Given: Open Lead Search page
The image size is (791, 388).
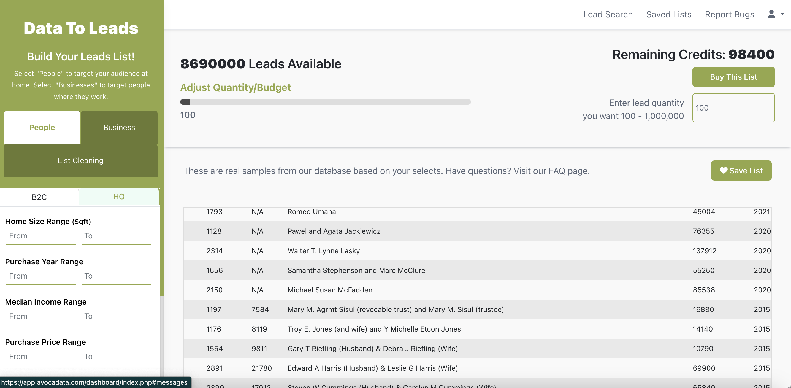Looking at the screenshot, I should (608, 14).
